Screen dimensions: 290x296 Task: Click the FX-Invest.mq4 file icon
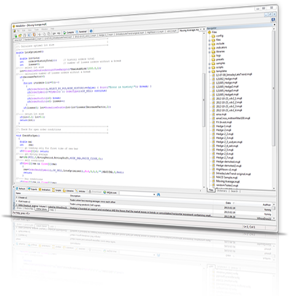pyautogui.click(x=213, y=122)
